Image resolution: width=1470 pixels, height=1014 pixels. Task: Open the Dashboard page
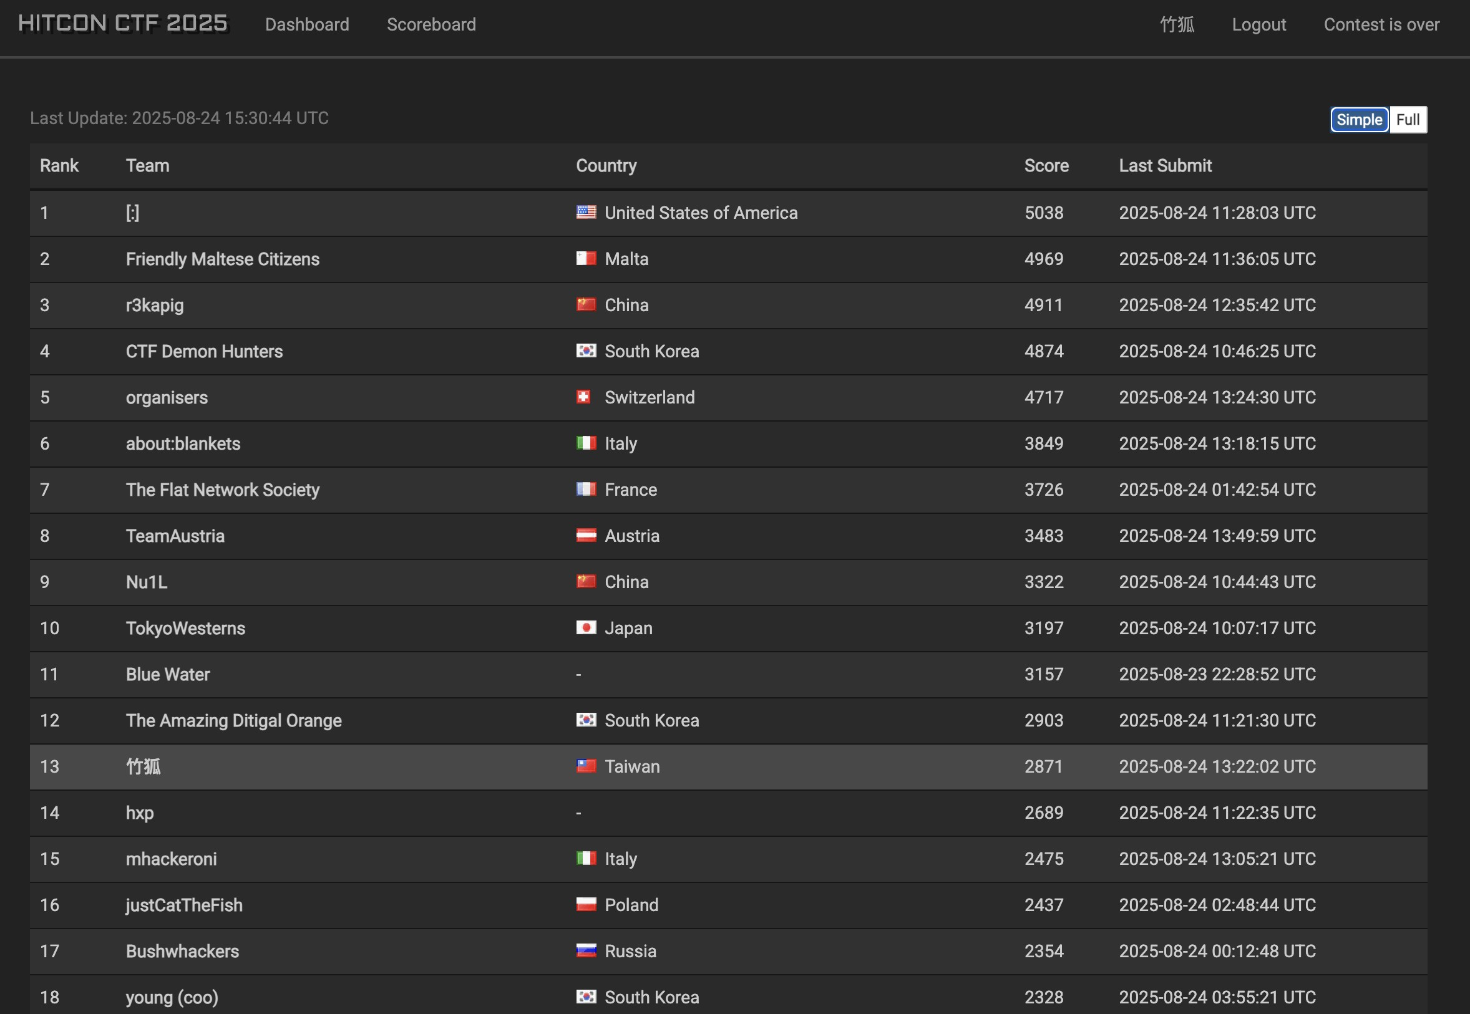point(307,24)
